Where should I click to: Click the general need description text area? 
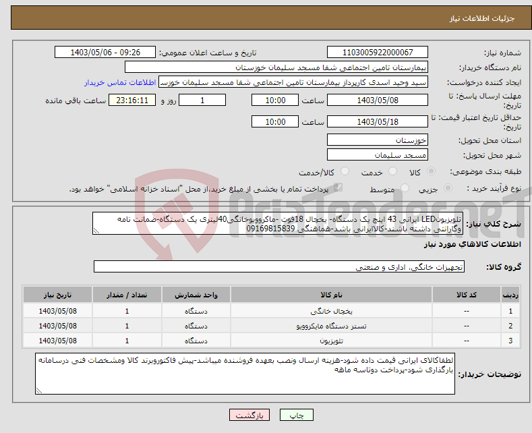tap(277, 223)
